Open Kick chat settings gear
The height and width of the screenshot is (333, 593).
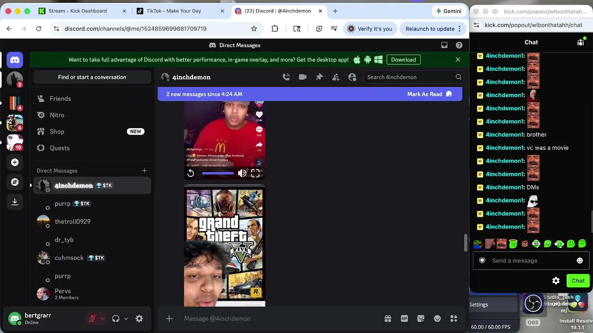tap(556, 281)
